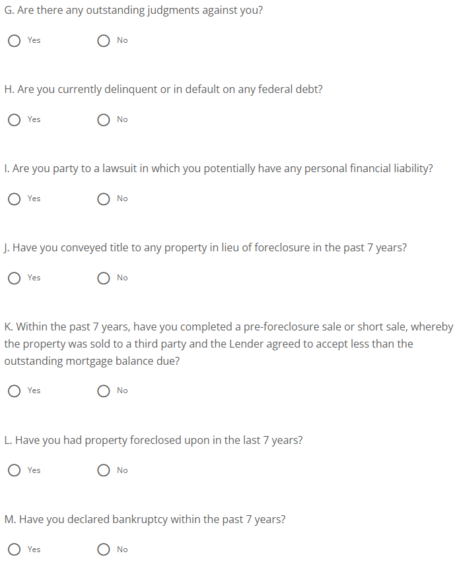Click the question H text about federal debt
459x564 pixels.
pyautogui.click(x=163, y=89)
